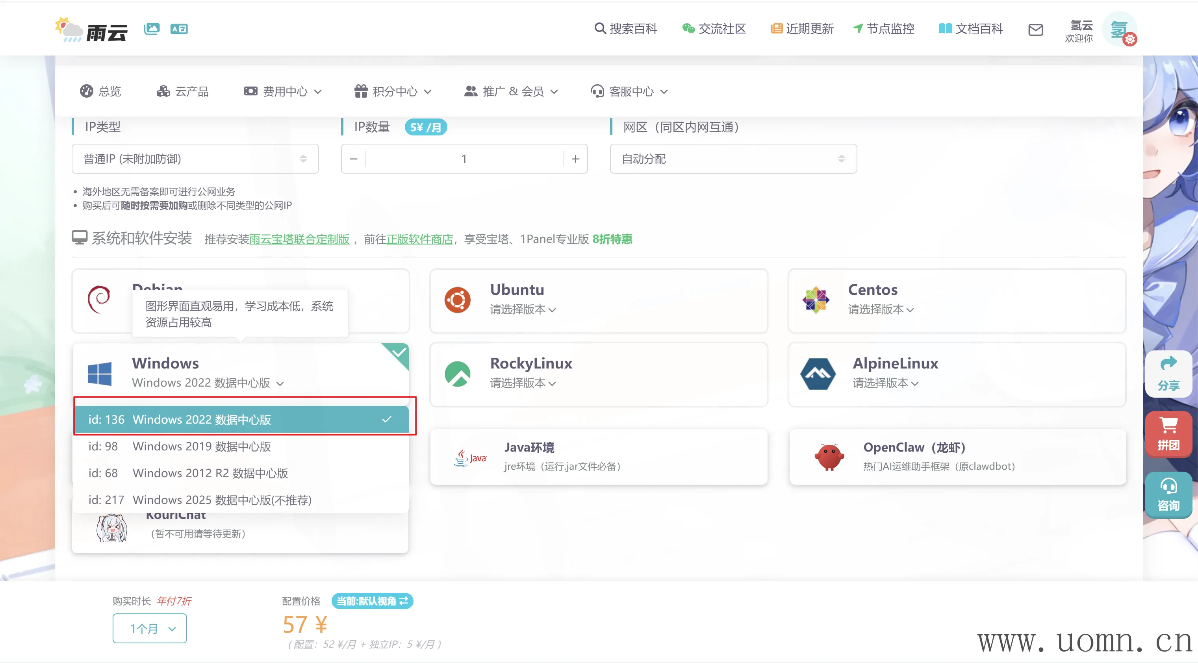The width and height of the screenshot is (1198, 663).
Task: Toggle the default view price switch
Action: (x=372, y=601)
